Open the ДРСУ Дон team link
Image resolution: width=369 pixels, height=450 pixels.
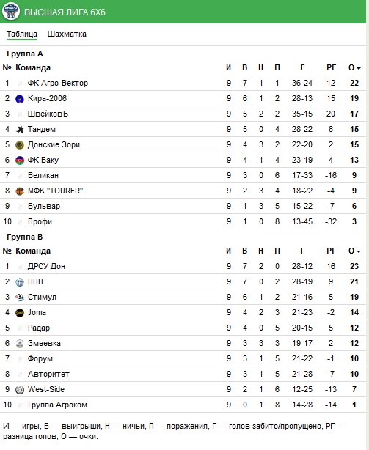46,266
